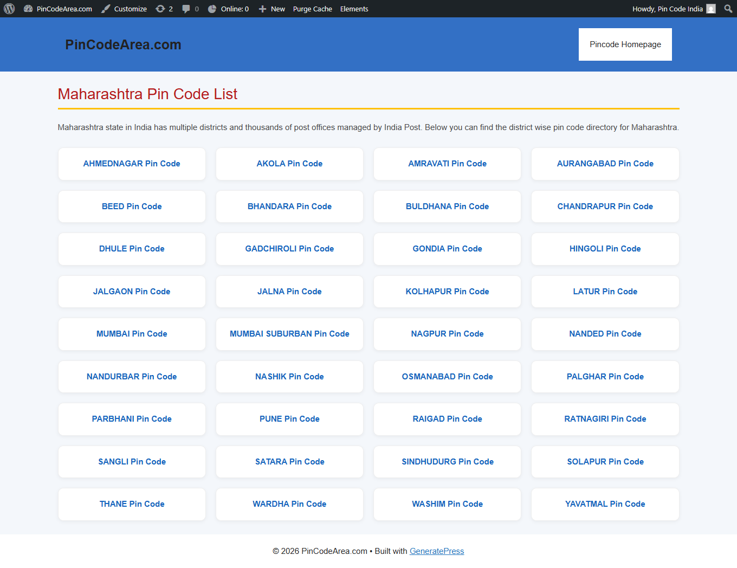This screenshot has height=568, width=737.
Task: Click the PinCodeArea.com site title
Action: pyautogui.click(x=123, y=44)
